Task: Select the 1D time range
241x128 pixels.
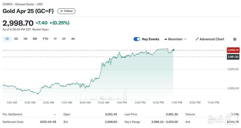Action: click(7, 39)
